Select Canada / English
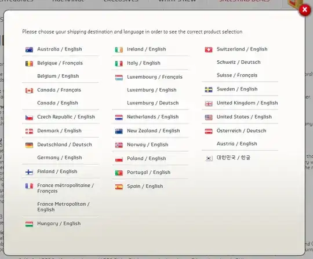The height and width of the screenshot is (259, 313). pyautogui.click(x=57, y=103)
